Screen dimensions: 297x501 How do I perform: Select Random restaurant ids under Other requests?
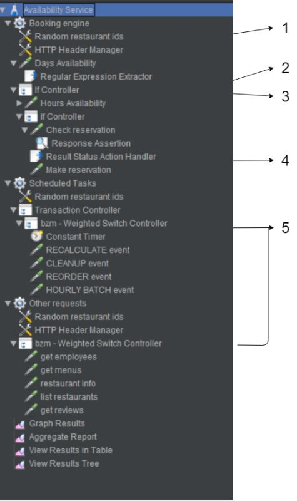point(79,317)
